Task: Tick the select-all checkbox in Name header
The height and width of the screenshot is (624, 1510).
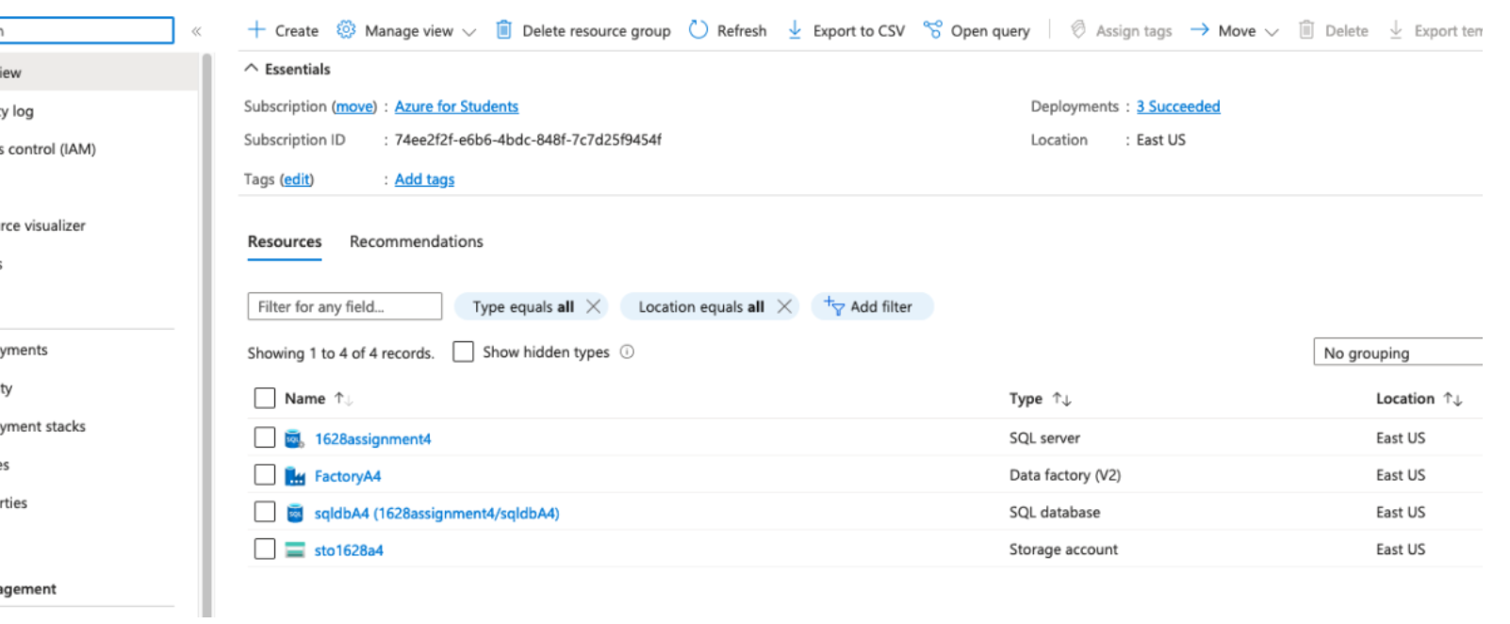Action: 265,398
